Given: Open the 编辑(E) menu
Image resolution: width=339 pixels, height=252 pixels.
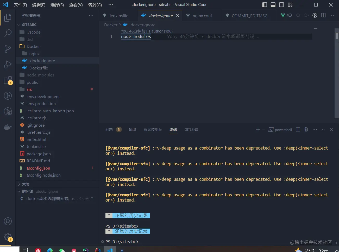Looking at the screenshot, I should click(39, 5).
